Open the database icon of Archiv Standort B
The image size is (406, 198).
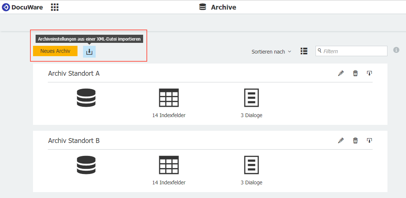click(x=86, y=165)
